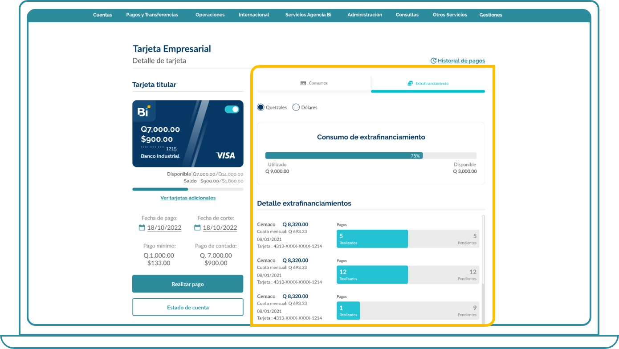Open the Administración menu
Viewport: 619px width, 349px height.
(x=365, y=15)
